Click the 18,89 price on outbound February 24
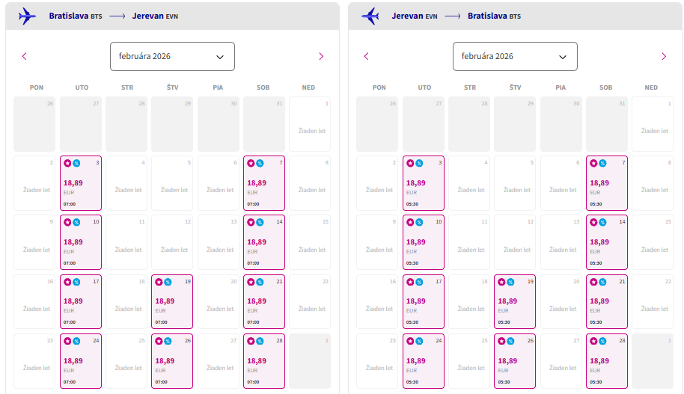The width and height of the screenshot is (684, 394). (x=73, y=360)
